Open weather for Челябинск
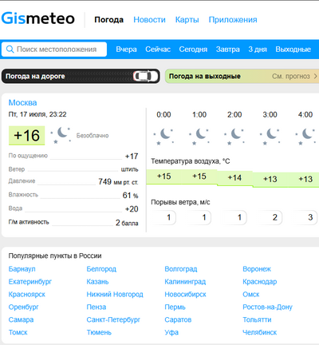Viewport: 319px width, 345px height. point(260,332)
